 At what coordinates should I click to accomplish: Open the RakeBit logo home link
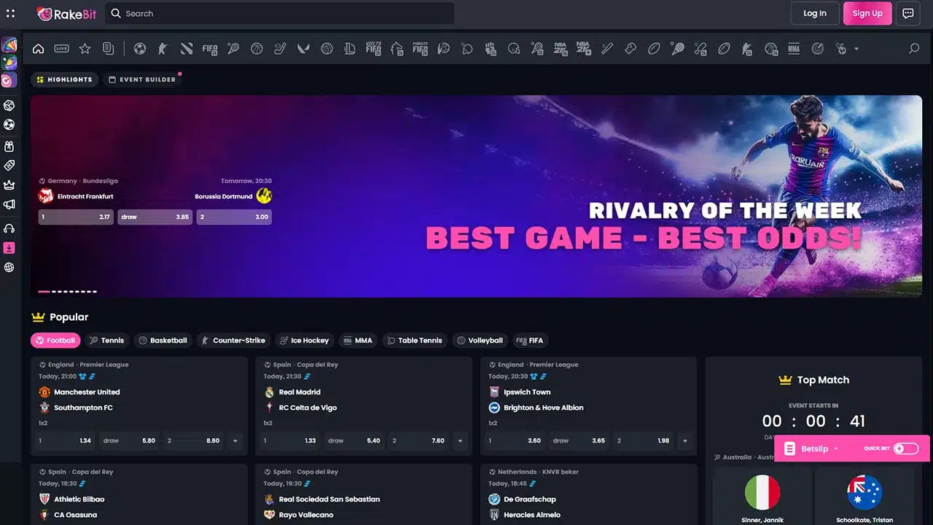tap(66, 13)
